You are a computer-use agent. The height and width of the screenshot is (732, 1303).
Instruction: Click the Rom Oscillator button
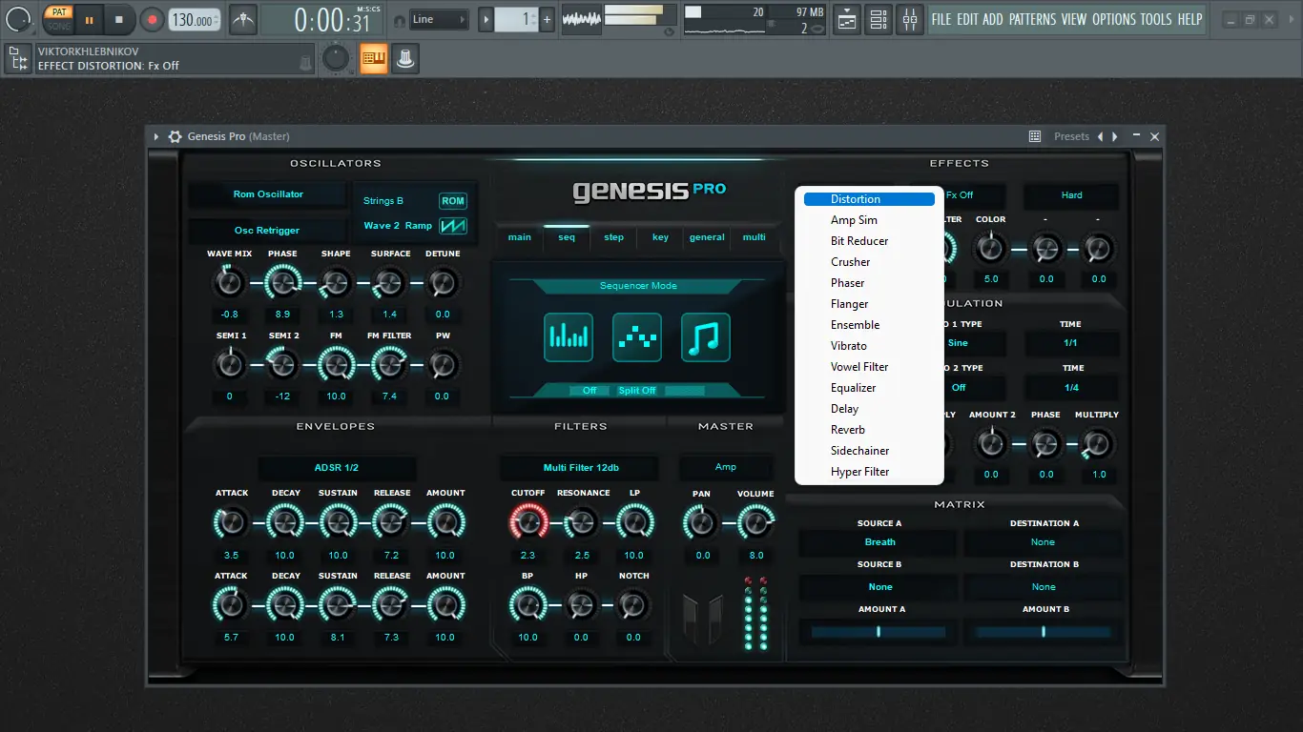(x=268, y=194)
